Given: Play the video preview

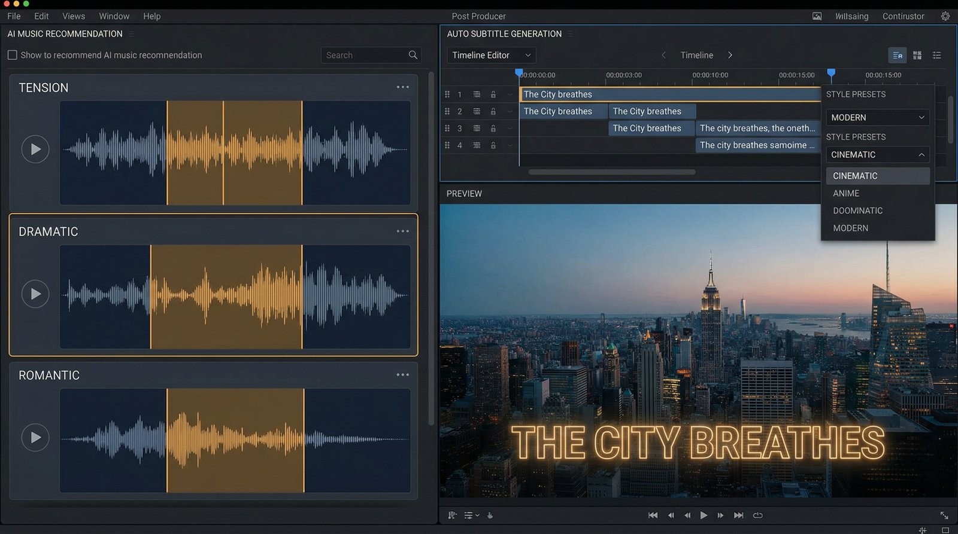Looking at the screenshot, I should [x=704, y=515].
